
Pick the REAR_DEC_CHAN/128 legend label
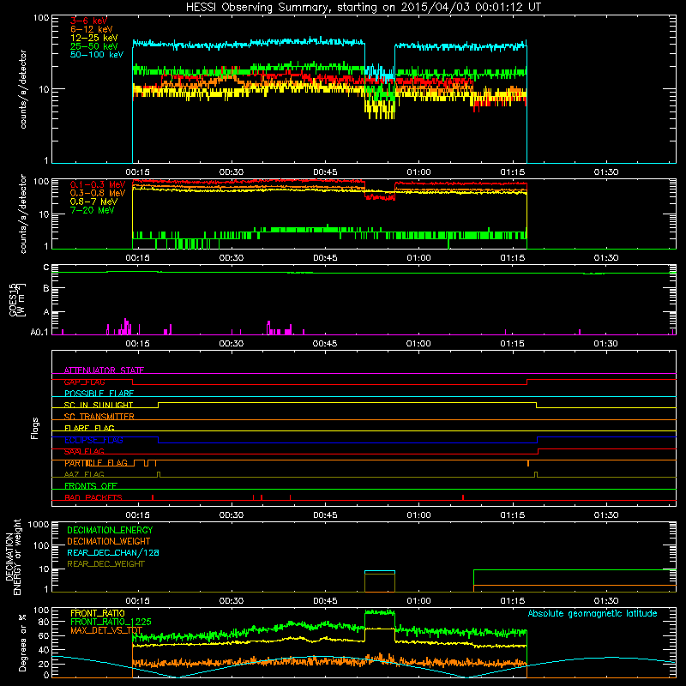pyautogui.click(x=113, y=552)
